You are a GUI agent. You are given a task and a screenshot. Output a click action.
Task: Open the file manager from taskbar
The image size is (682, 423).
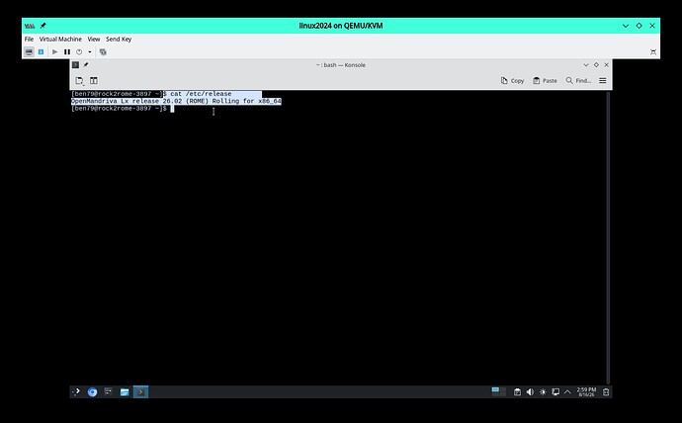coord(125,392)
